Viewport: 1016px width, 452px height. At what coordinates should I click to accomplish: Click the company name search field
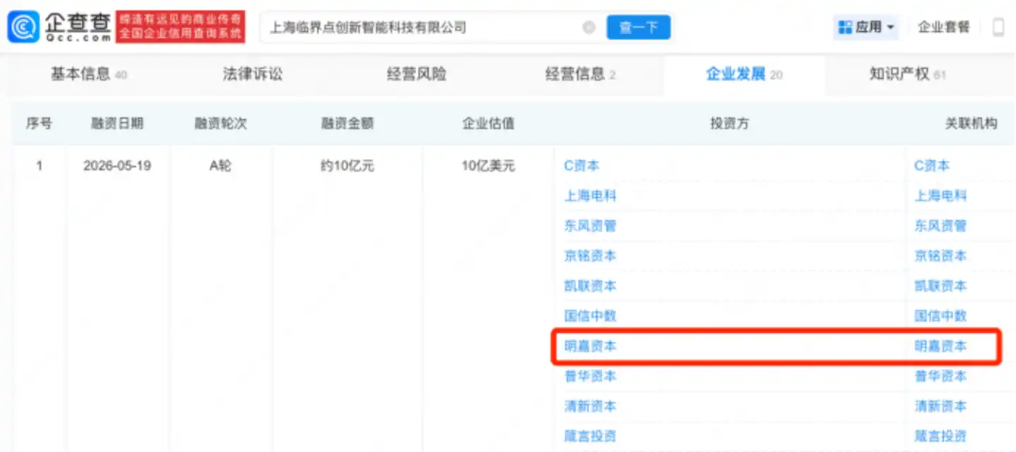[431, 28]
